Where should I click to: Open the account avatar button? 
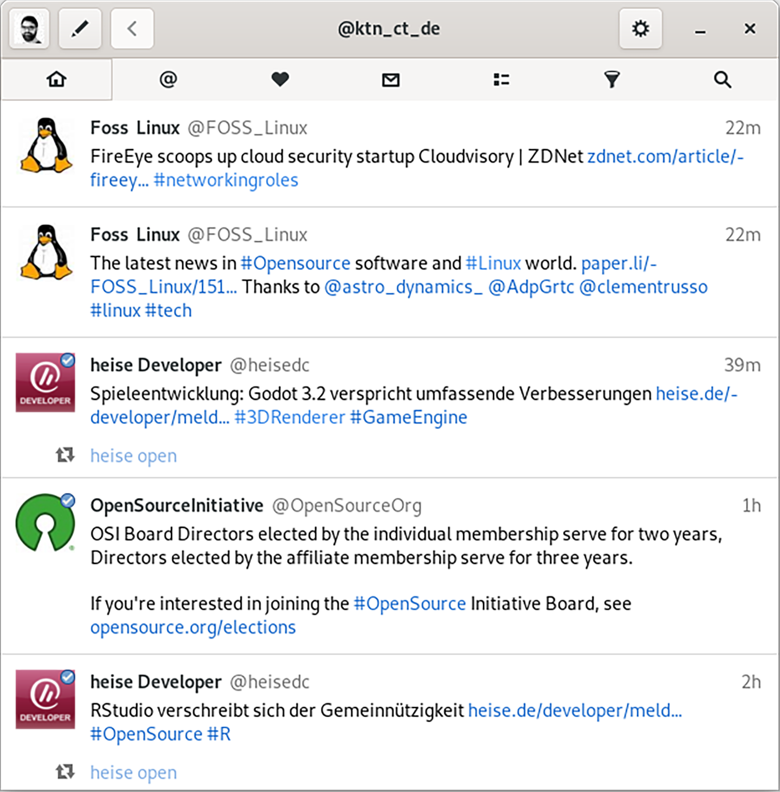point(29,29)
